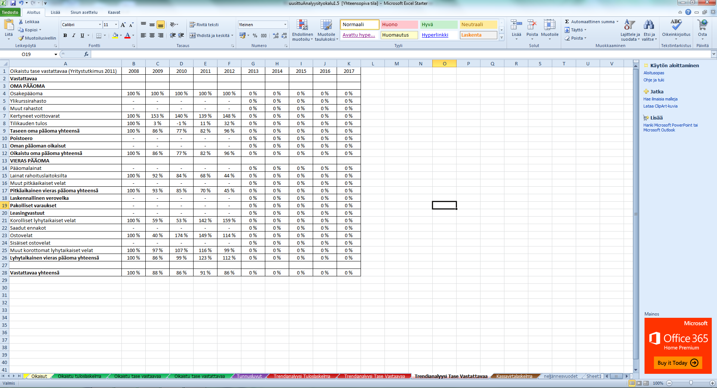Expand the cell styles gallery
Screen dimensions: 717x388
click(x=502, y=37)
